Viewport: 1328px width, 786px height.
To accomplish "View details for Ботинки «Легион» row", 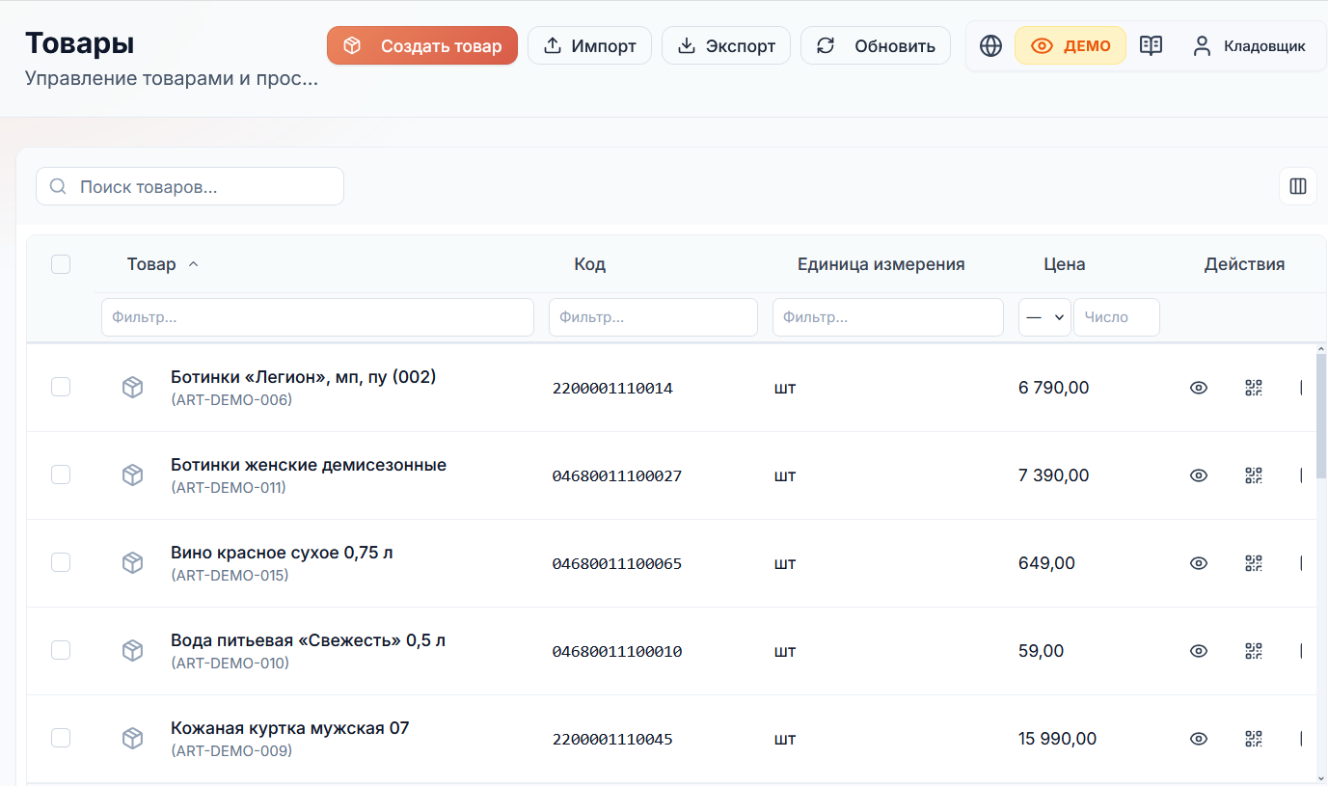I will point(1199,388).
